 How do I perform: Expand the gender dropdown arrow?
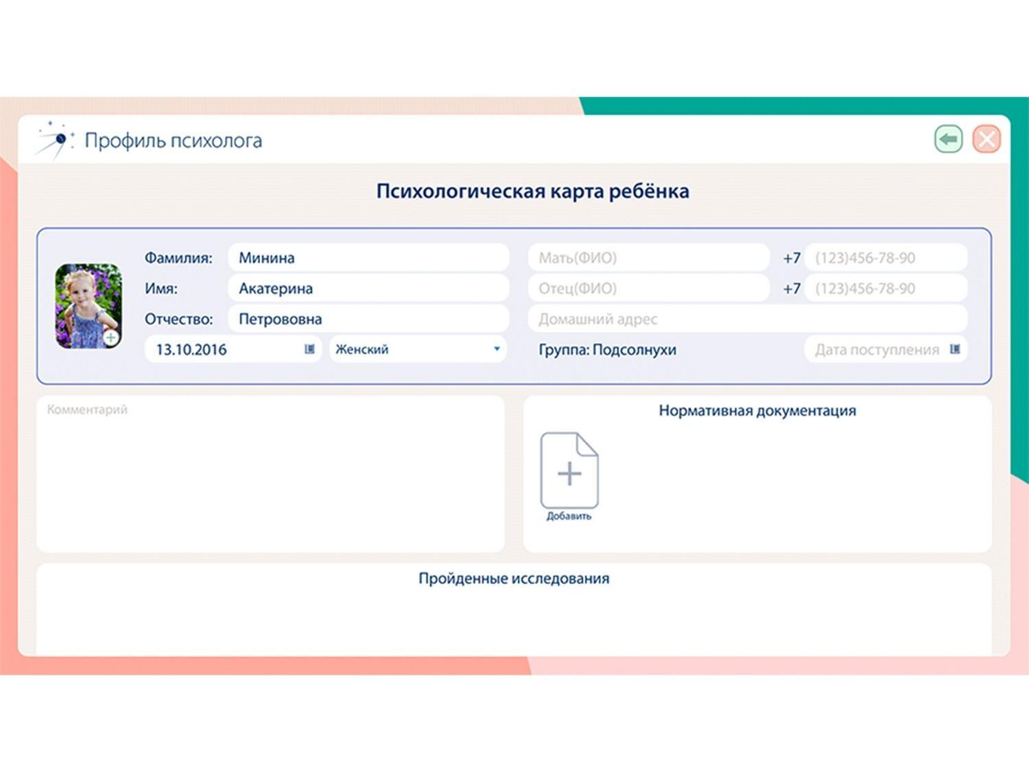tap(497, 349)
